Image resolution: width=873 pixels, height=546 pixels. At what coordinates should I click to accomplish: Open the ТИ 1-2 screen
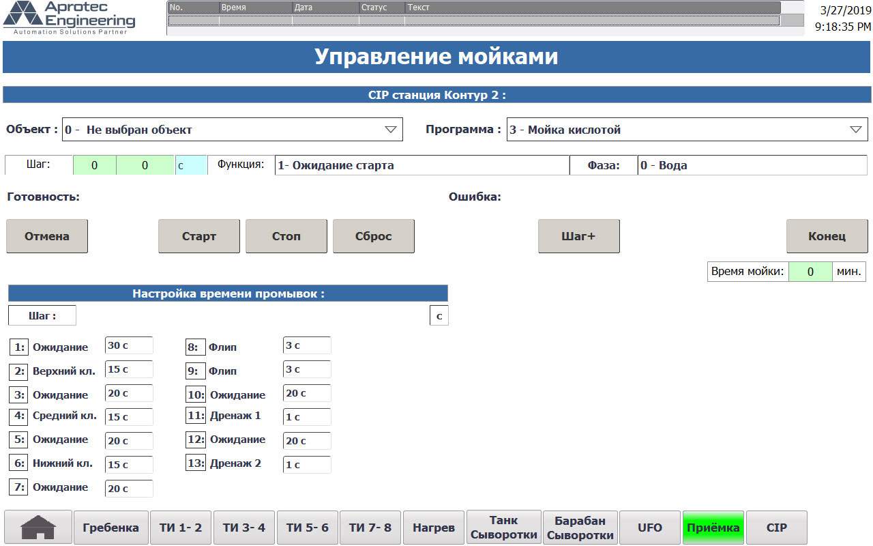(180, 527)
